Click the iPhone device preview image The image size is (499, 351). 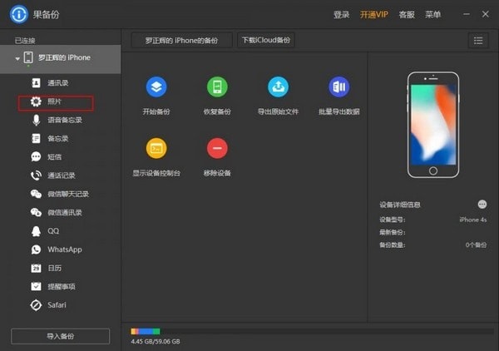tap(432, 124)
